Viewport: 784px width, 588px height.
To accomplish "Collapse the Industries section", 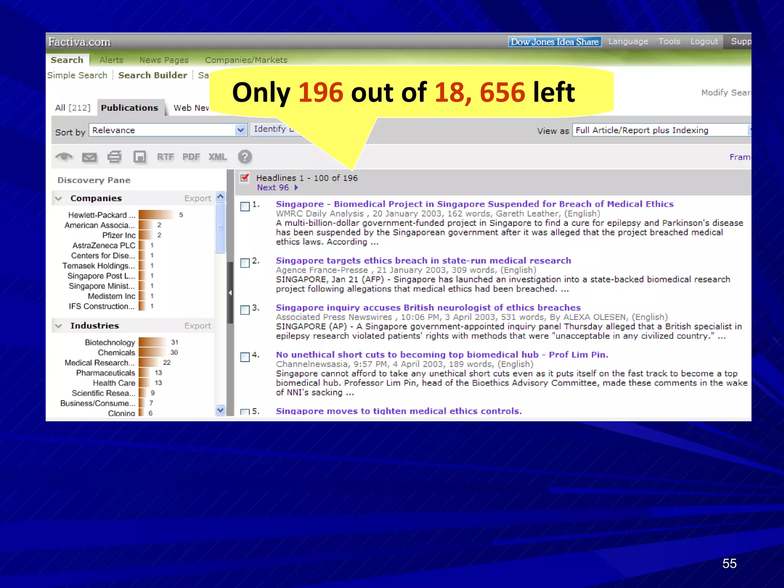I will tap(59, 326).
